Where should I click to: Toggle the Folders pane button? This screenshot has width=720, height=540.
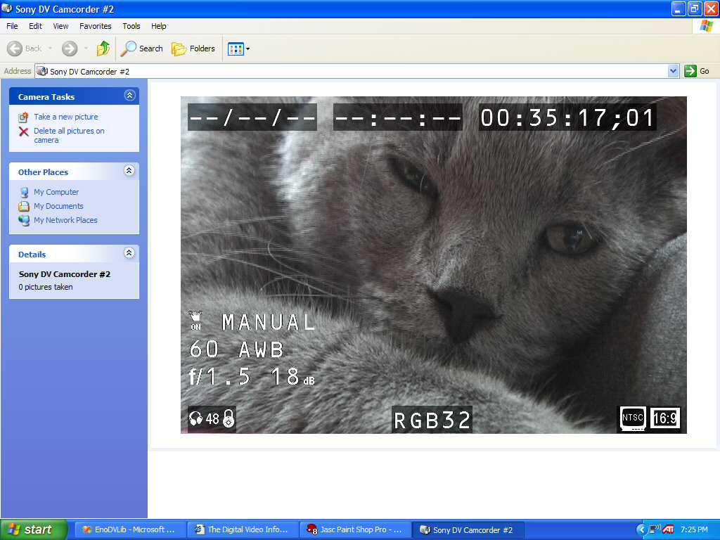point(193,49)
